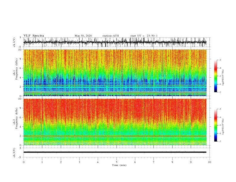The height and width of the screenshot is (182, 236).
Task: Click the "2" kHz tick on ch.2 spectrogram
Action: tap(21, 136)
